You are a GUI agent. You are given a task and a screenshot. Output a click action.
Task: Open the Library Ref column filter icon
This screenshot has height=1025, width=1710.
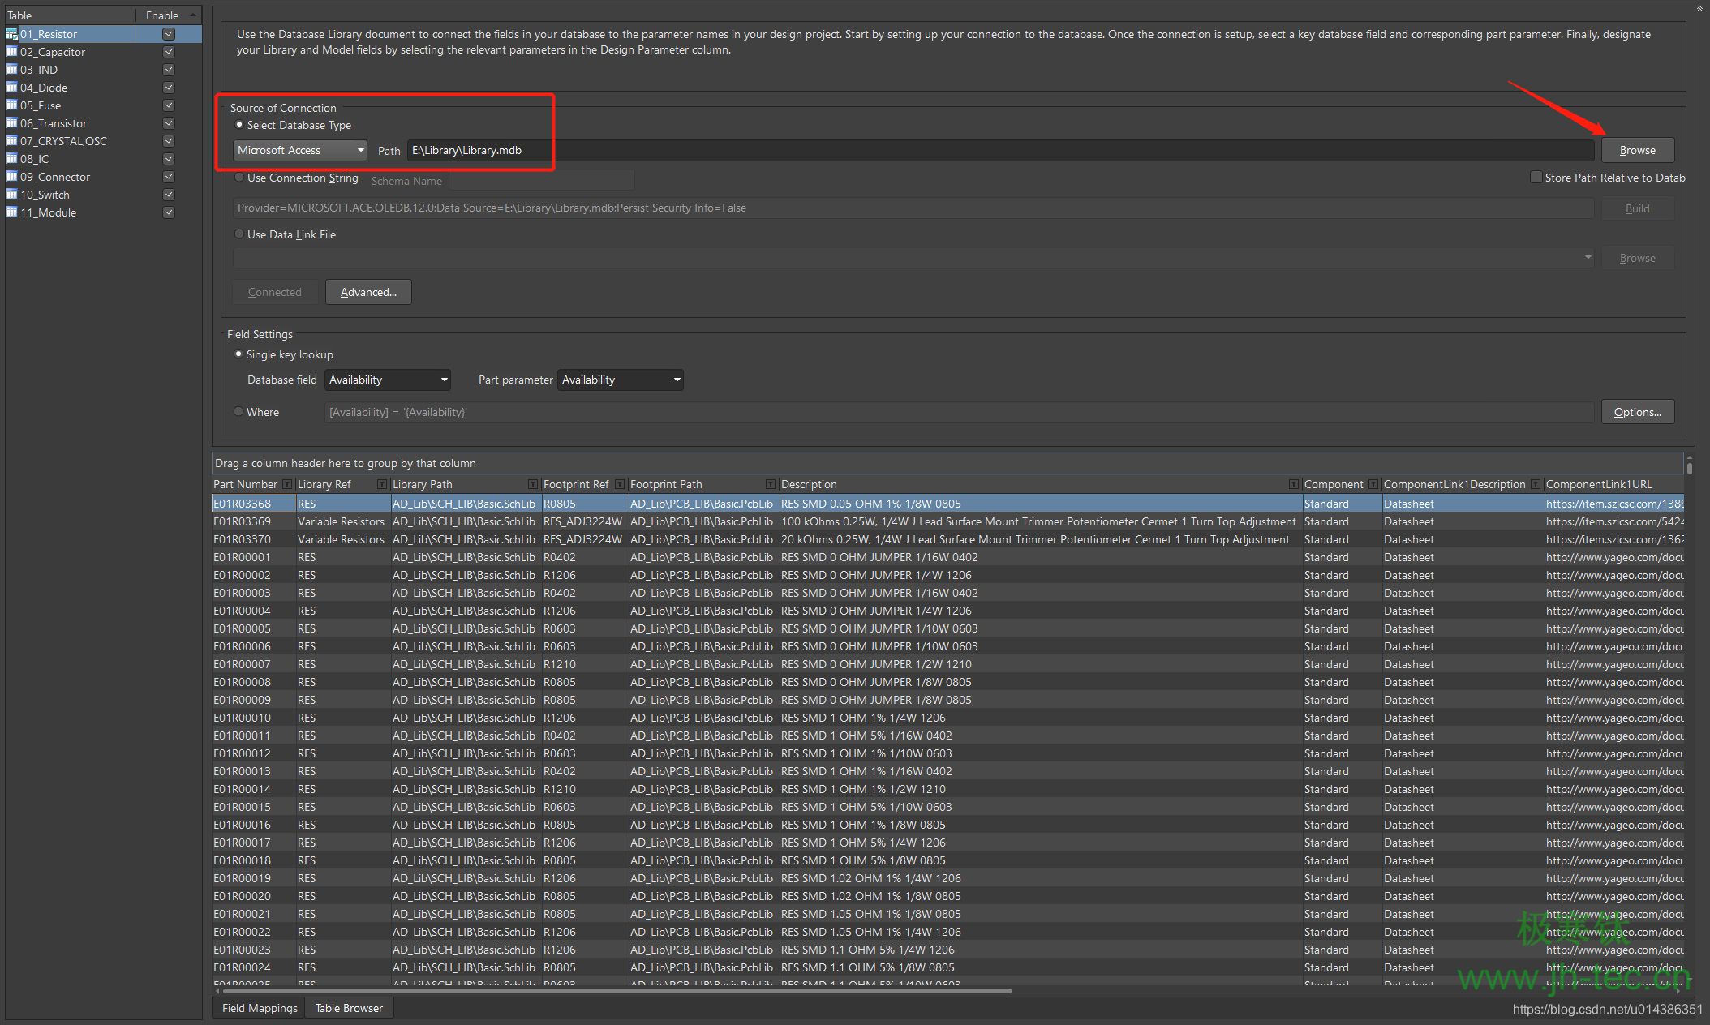(x=382, y=484)
